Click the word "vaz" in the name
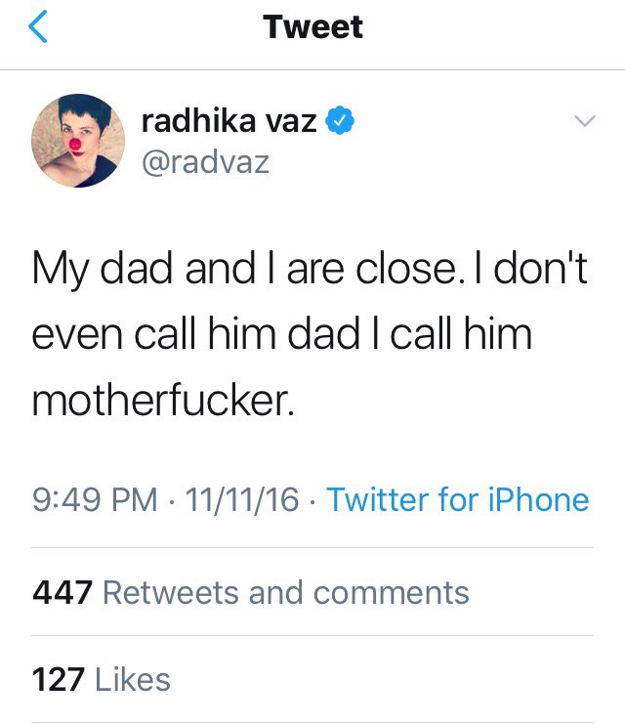The width and height of the screenshot is (625, 724). (287, 122)
